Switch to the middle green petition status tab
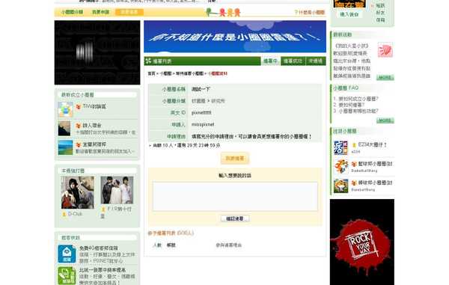This screenshot has width=449, height=285. [x=293, y=61]
